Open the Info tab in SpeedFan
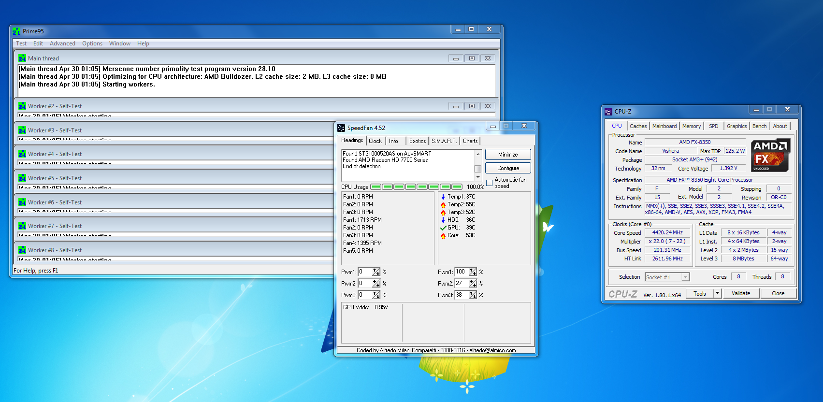Image resolution: width=823 pixels, height=402 pixels. [x=393, y=141]
